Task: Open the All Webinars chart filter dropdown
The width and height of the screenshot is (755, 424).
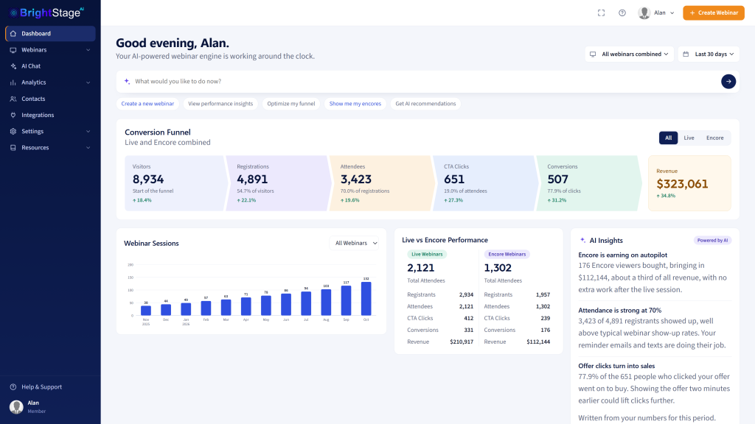Action: (355, 243)
